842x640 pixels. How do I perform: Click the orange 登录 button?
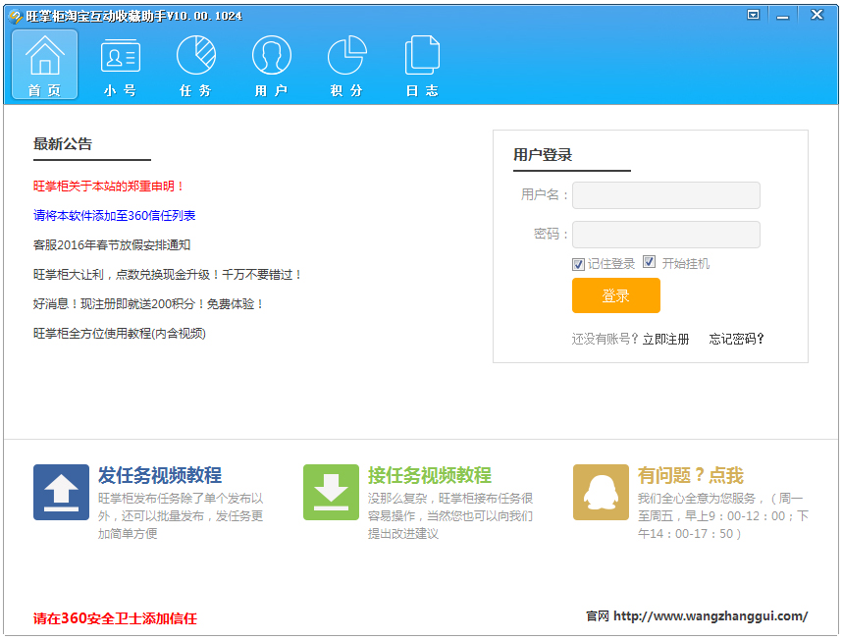pos(615,295)
